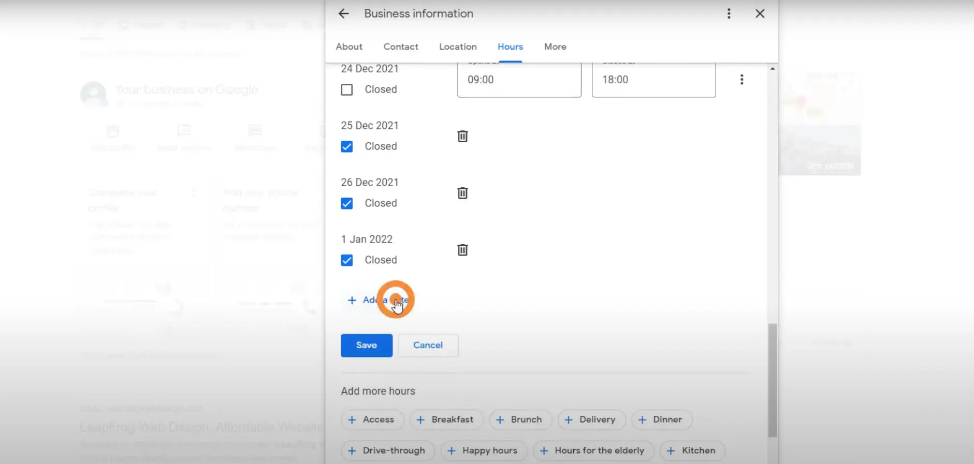Remove the 1 Jan 2022 entry via the bin icon
The image size is (974, 464).
click(462, 250)
